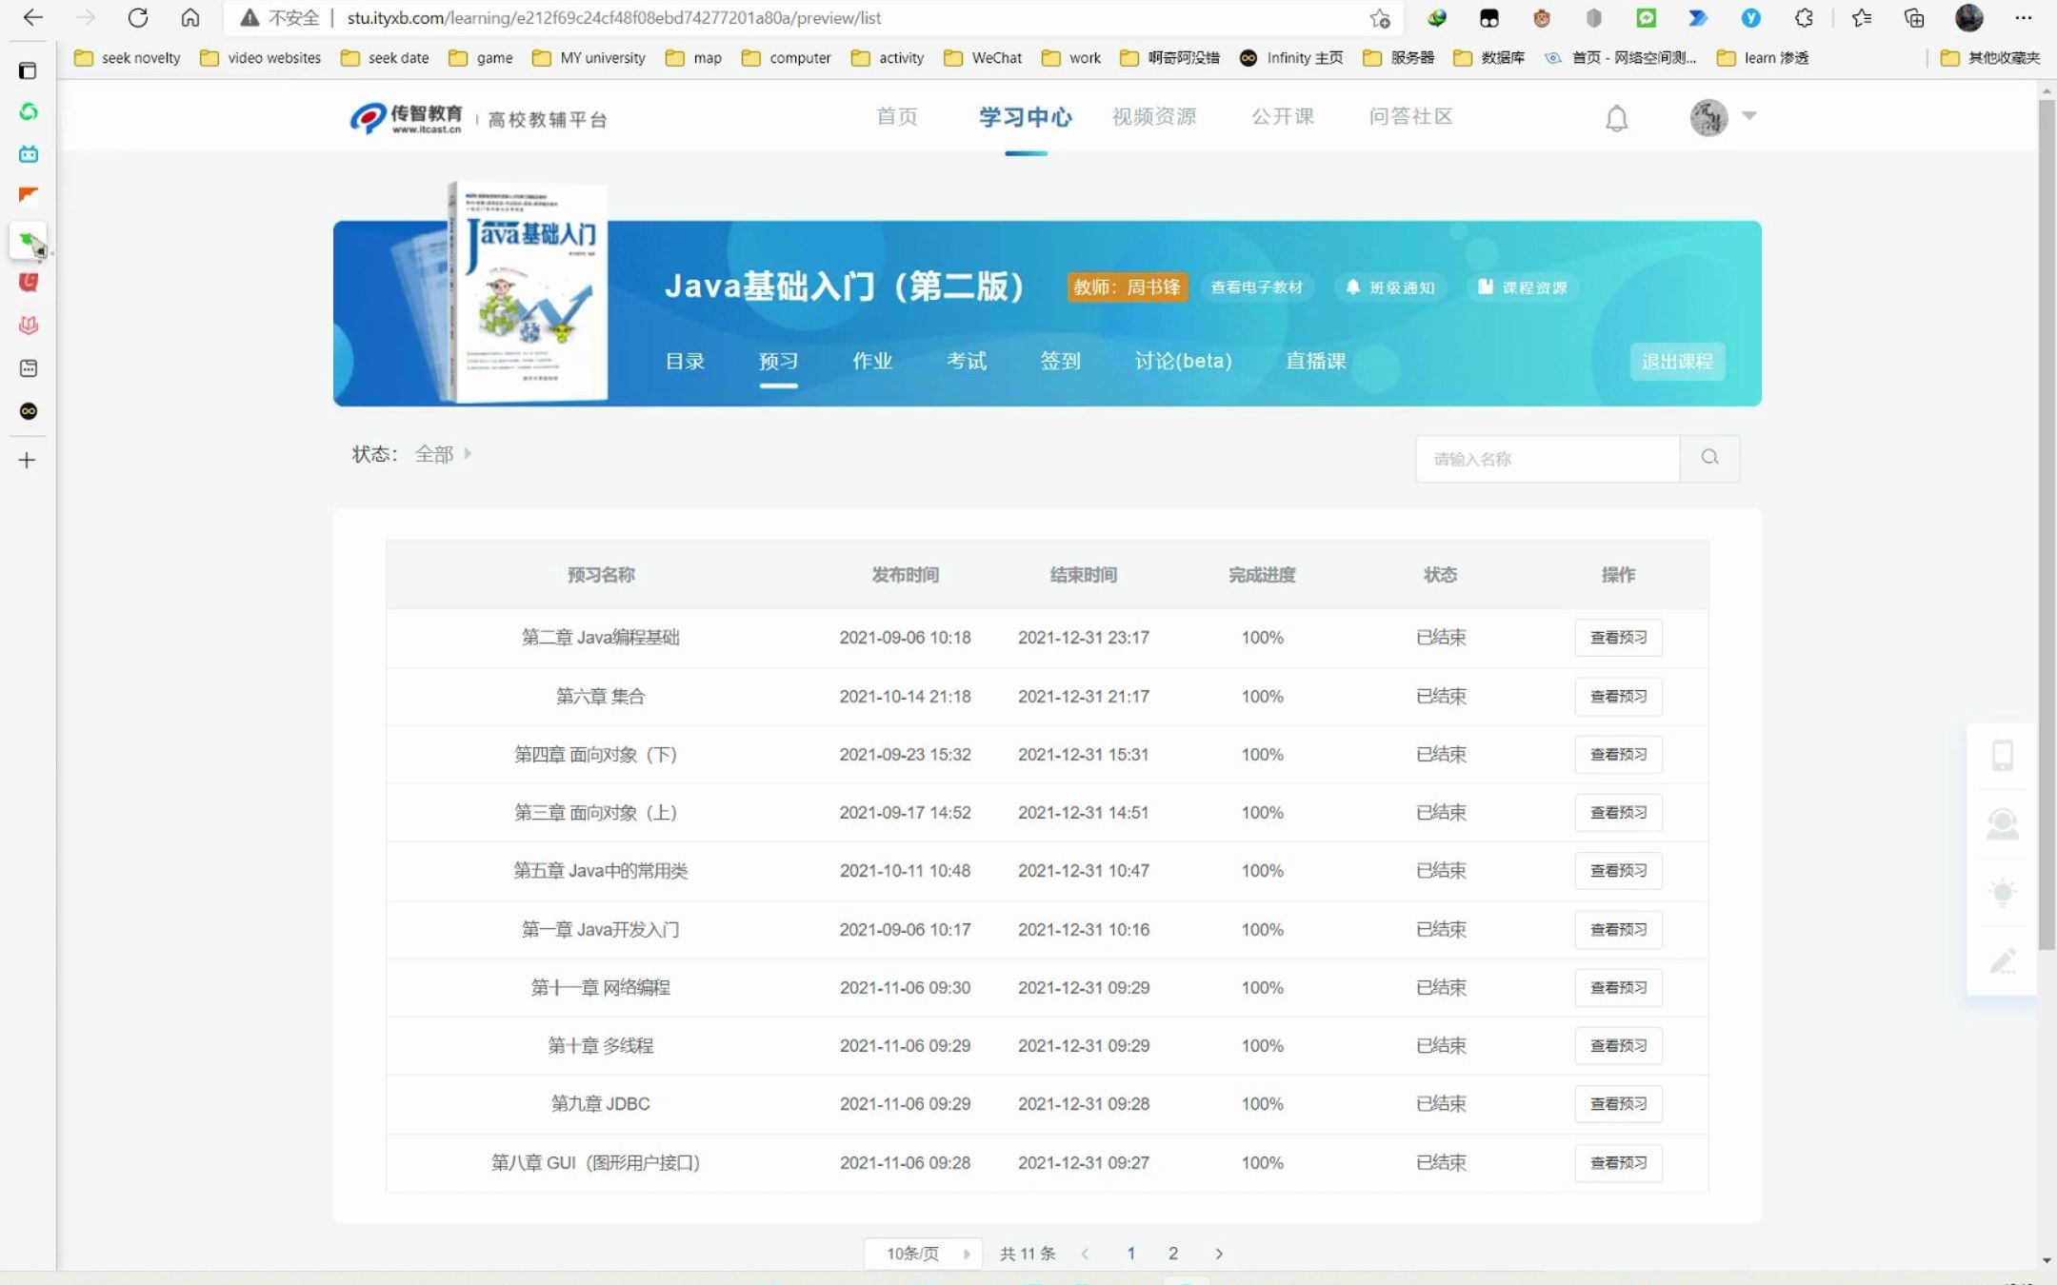Click 查看预习 for 第十章 多线程
This screenshot has width=2057, height=1285.
(1618, 1046)
